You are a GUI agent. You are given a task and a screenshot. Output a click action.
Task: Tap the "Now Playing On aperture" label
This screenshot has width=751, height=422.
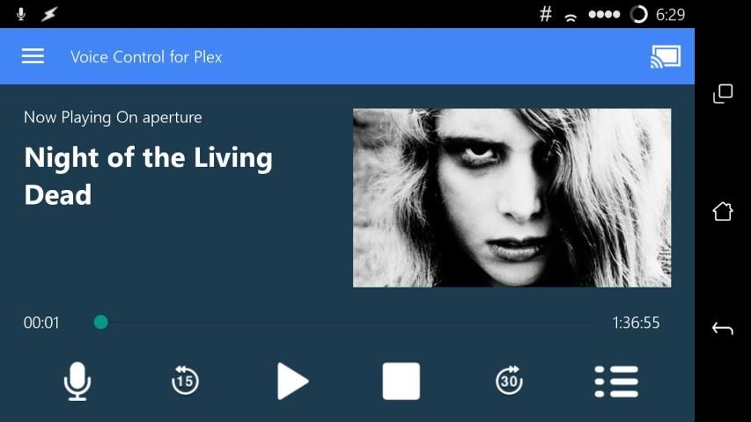point(113,117)
